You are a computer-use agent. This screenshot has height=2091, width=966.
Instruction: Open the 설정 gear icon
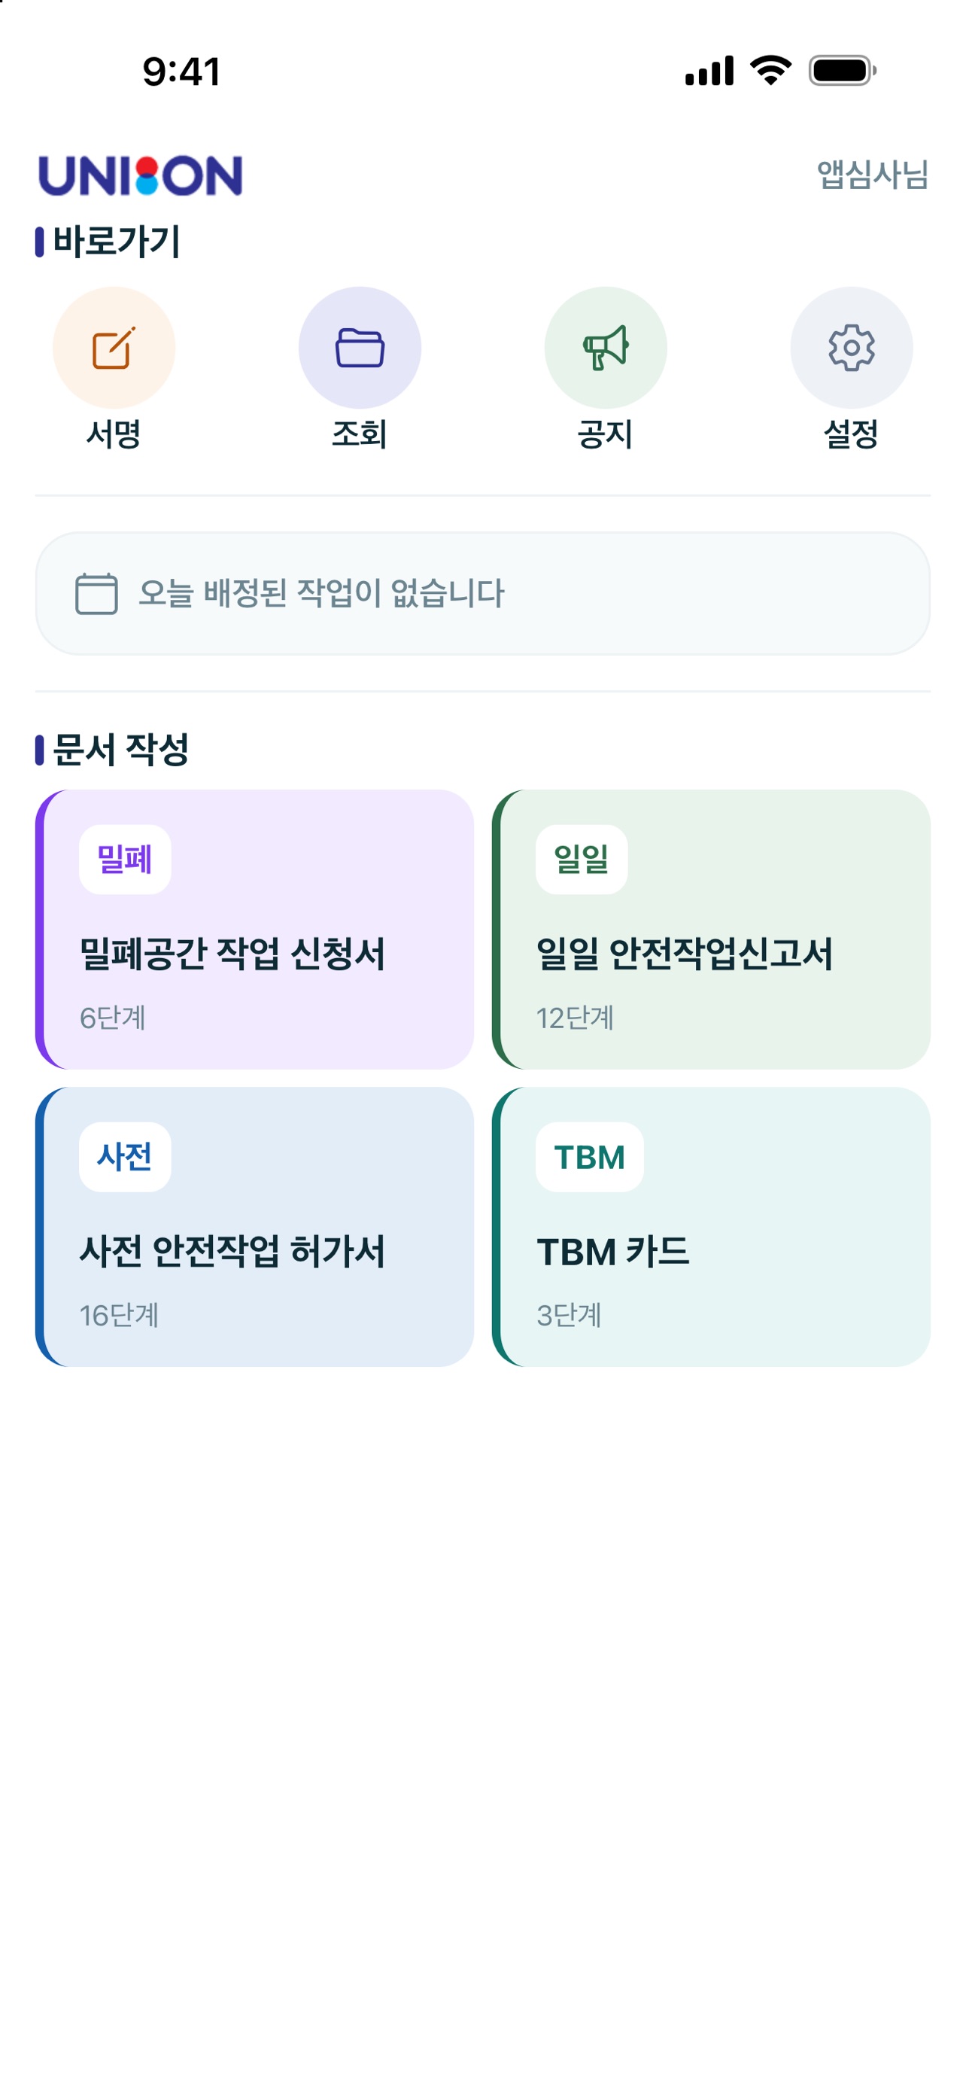(851, 348)
